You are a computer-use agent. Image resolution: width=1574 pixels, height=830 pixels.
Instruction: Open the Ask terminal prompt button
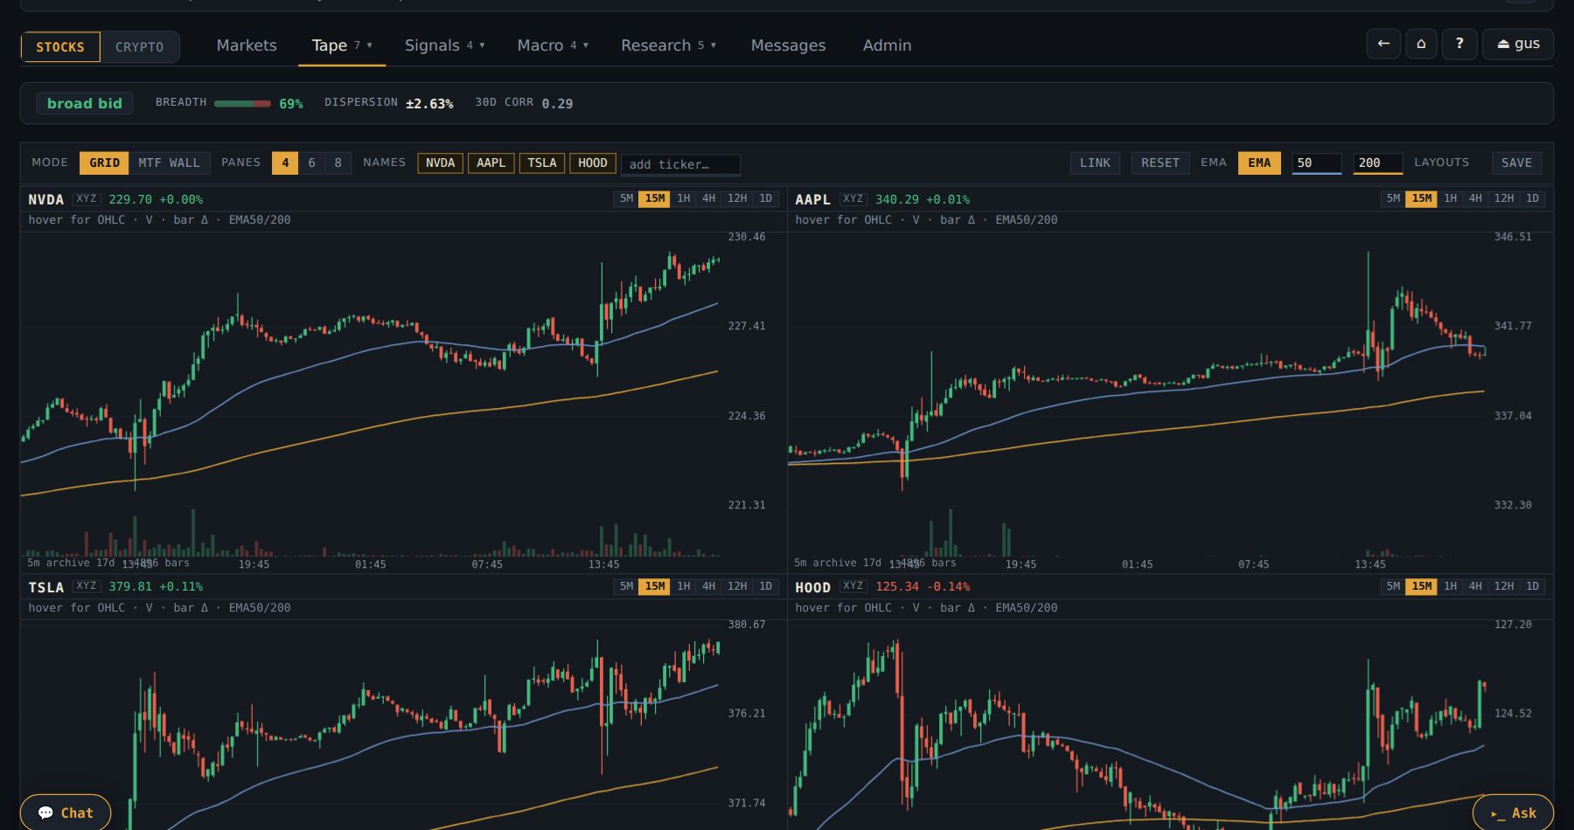tap(1513, 813)
